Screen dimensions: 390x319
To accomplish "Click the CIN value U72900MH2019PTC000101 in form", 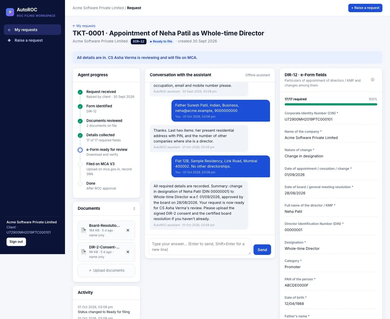I will pyautogui.click(x=308, y=119).
